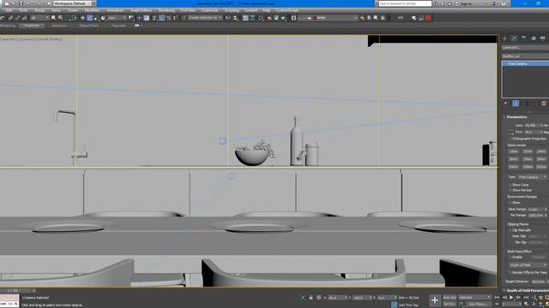Screen dimensions: 549x308
Task: Click the Play Animation button
Action: [x=511, y=298]
